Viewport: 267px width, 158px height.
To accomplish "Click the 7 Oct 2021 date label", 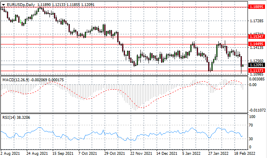I will (x=88, y=154).
